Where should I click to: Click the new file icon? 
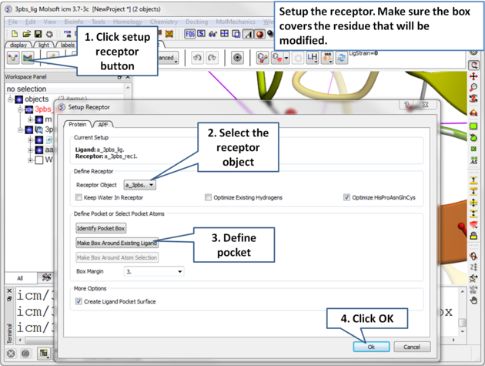tap(15, 35)
